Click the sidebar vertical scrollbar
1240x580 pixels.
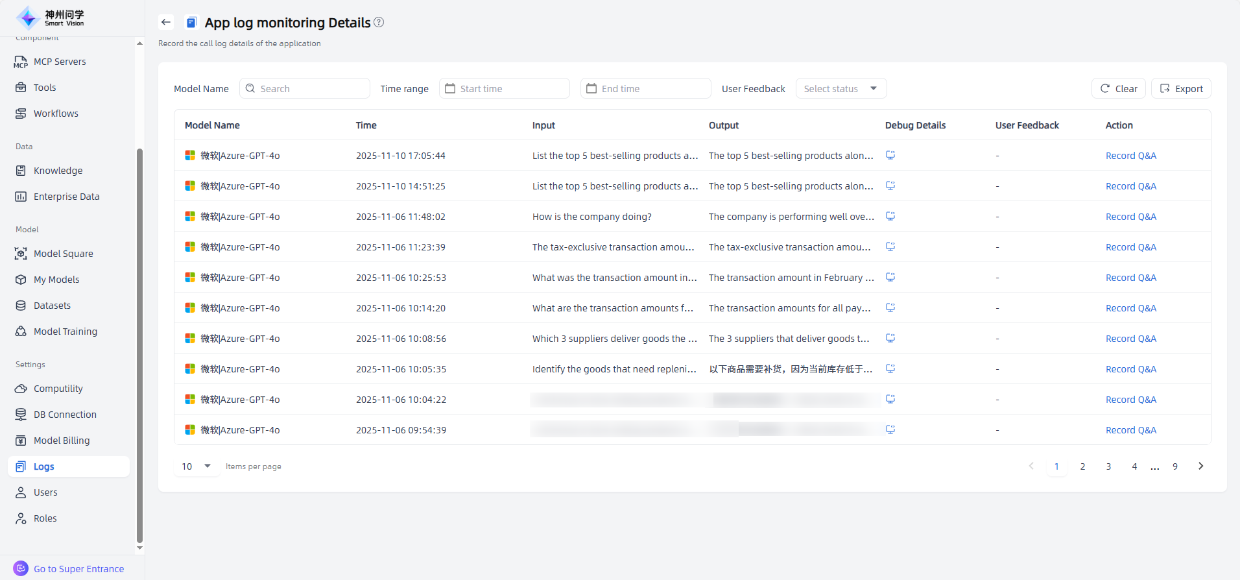[139, 344]
